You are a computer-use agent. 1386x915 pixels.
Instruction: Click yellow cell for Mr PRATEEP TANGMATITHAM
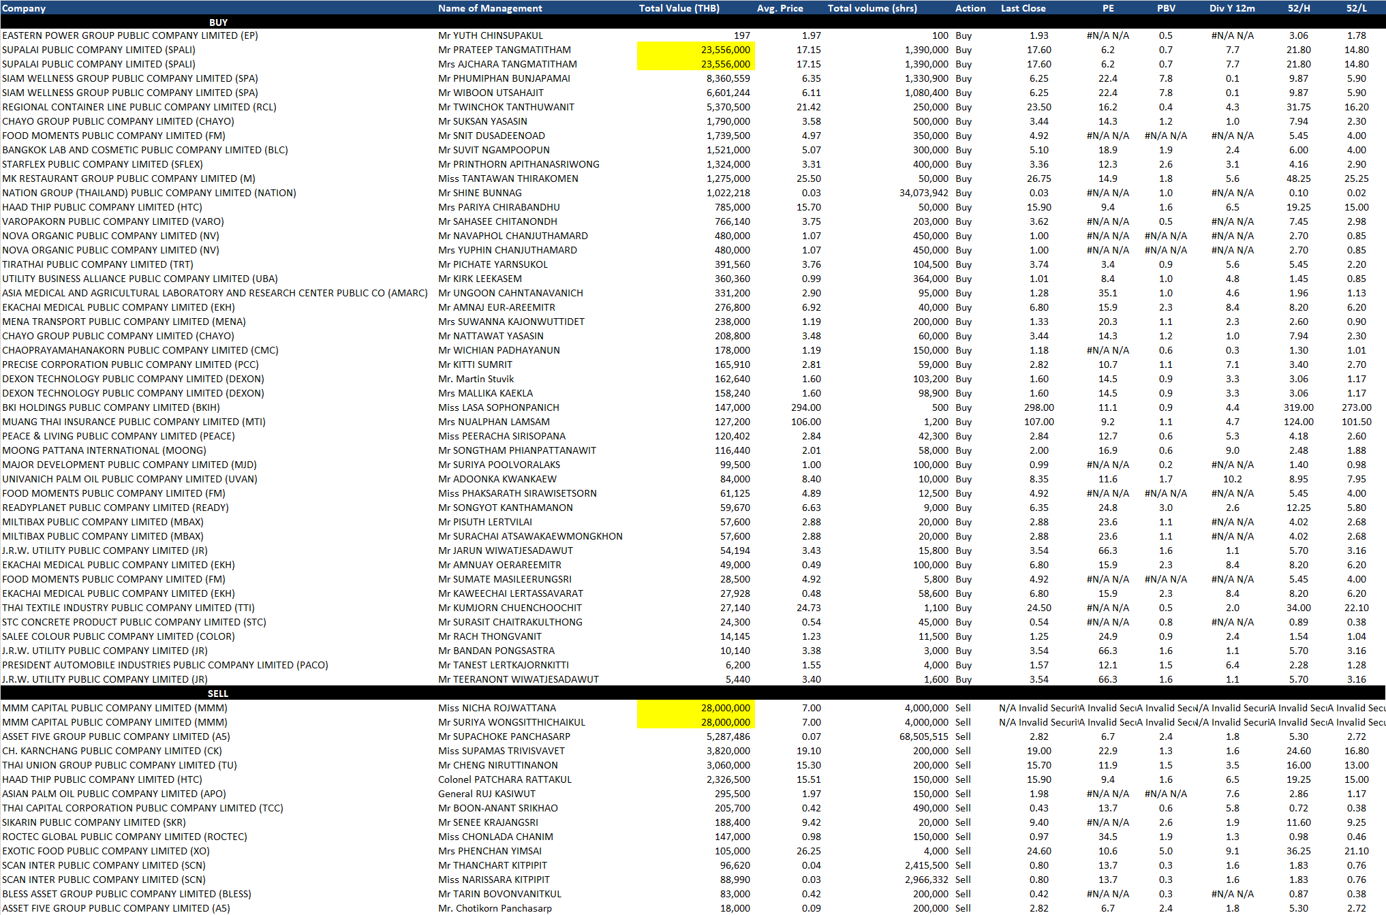click(696, 50)
